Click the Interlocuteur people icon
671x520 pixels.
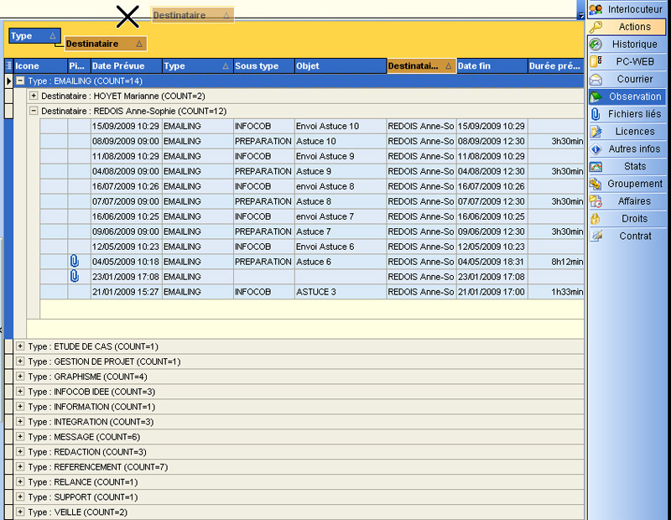point(596,9)
